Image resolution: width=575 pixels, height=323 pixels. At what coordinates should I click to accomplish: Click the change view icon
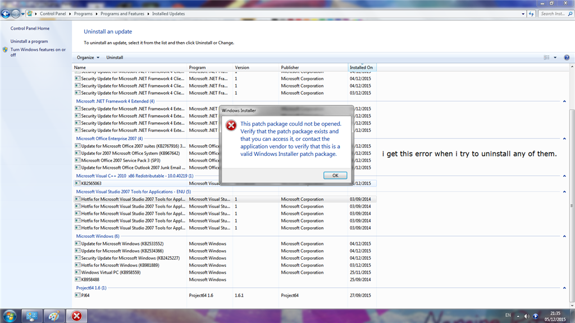click(x=546, y=58)
